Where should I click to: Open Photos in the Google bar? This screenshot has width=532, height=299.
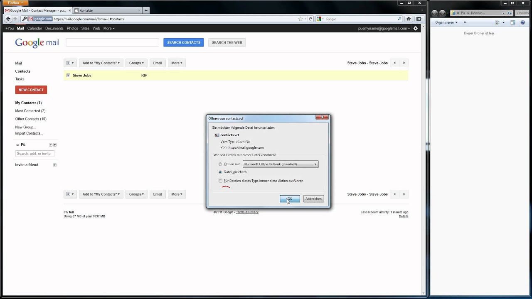point(72,28)
